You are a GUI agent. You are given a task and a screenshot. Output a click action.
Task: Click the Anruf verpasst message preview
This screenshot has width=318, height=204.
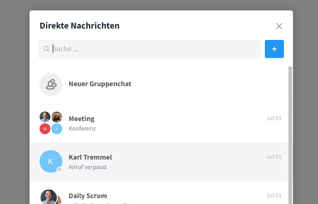coord(88,167)
